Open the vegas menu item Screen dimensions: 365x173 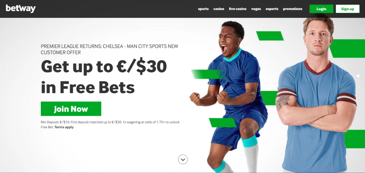tap(256, 9)
